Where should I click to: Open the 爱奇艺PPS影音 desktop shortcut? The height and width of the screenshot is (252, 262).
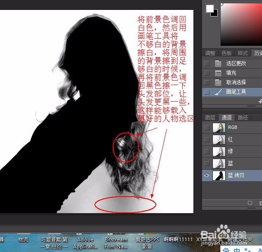pyautogui.click(x=147, y=243)
